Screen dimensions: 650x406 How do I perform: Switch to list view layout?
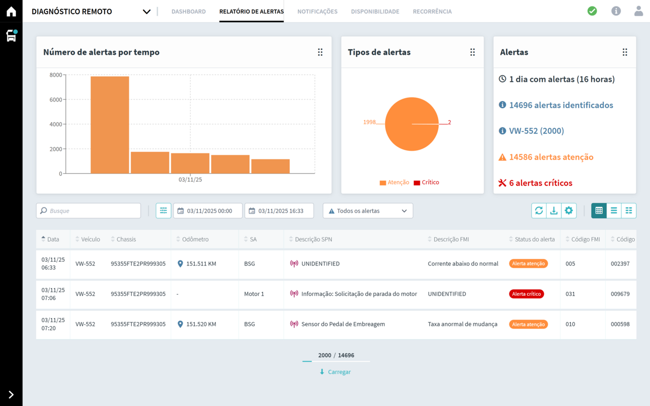(x=614, y=211)
